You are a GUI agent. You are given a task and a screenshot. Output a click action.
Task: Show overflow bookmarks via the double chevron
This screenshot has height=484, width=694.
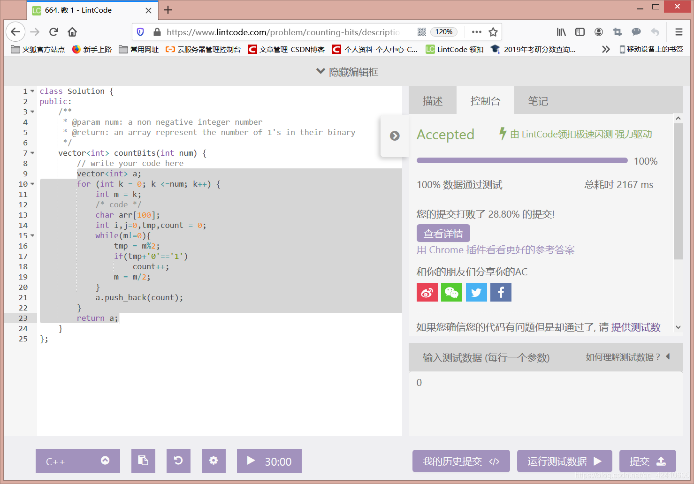606,49
